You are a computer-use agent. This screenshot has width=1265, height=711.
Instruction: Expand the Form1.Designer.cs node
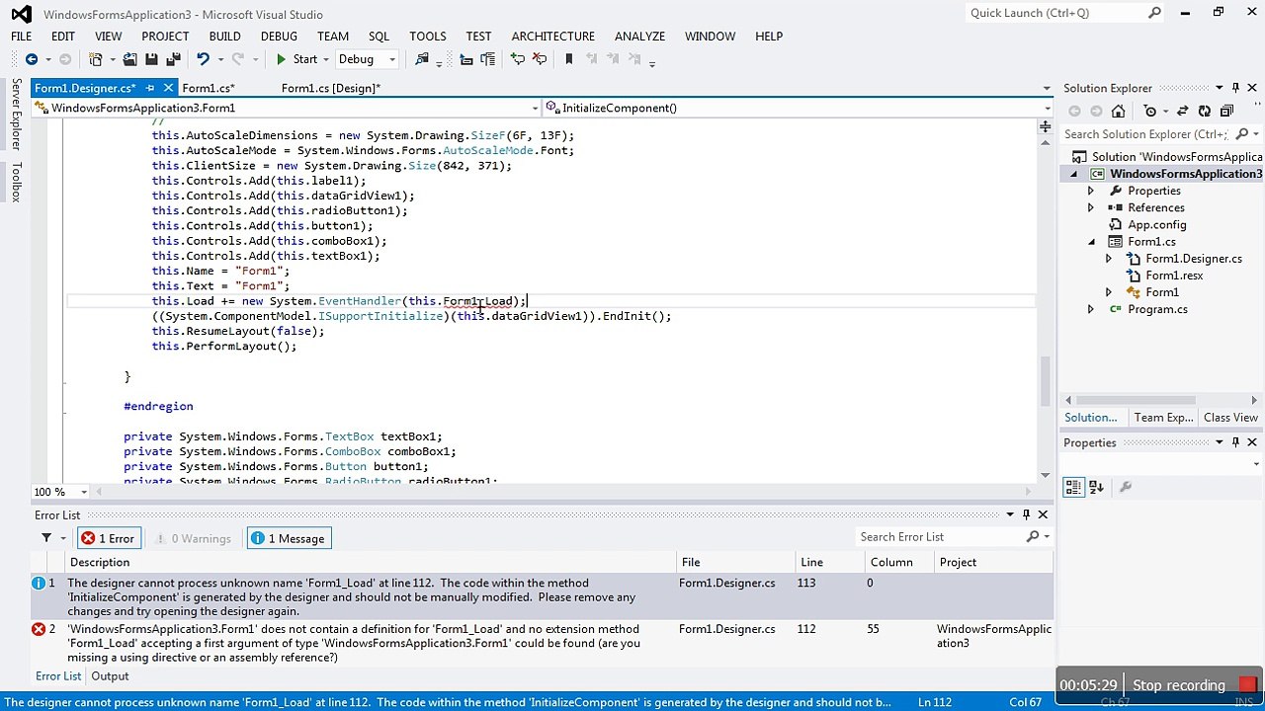tap(1109, 259)
